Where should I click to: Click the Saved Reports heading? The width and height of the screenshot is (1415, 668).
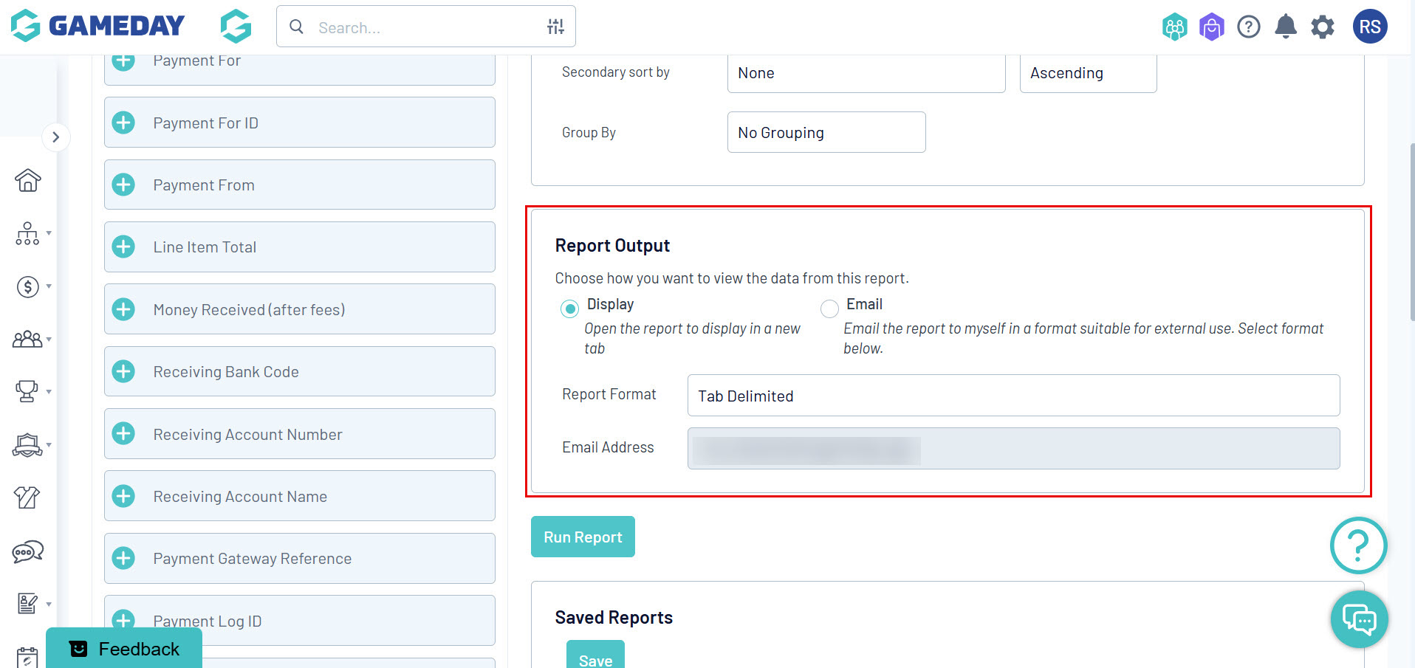tap(614, 618)
